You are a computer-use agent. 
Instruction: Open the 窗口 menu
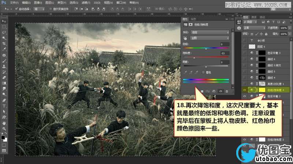(x=121, y=3)
